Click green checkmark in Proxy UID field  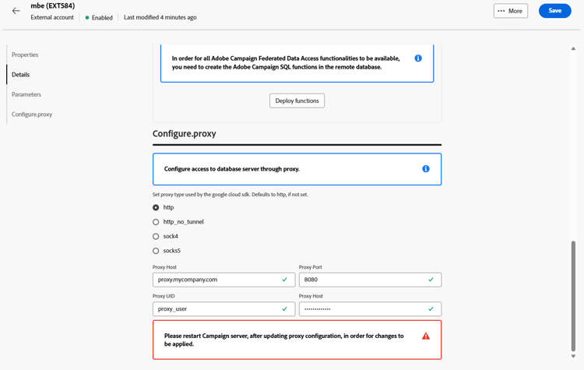(284, 309)
